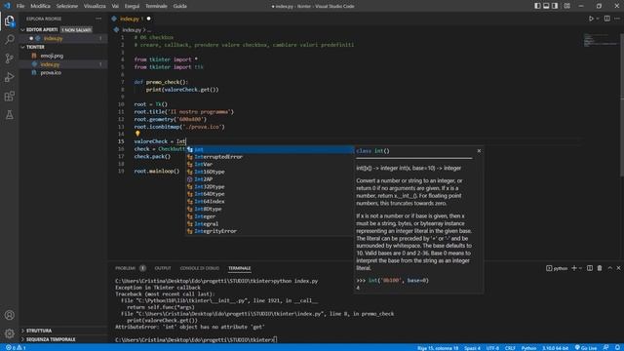This screenshot has width=624, height=351.
Task: Click the Python language mode in status bar
Action: (x=528, y=348)
